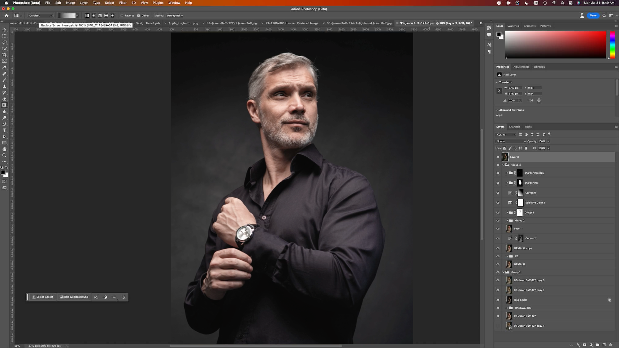Select the Crop tool
The height and width of the screenshot is (348, 619).
pos(4,55)
